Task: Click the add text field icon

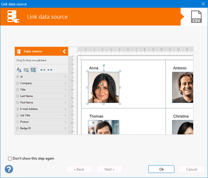Action: [19, 70]
